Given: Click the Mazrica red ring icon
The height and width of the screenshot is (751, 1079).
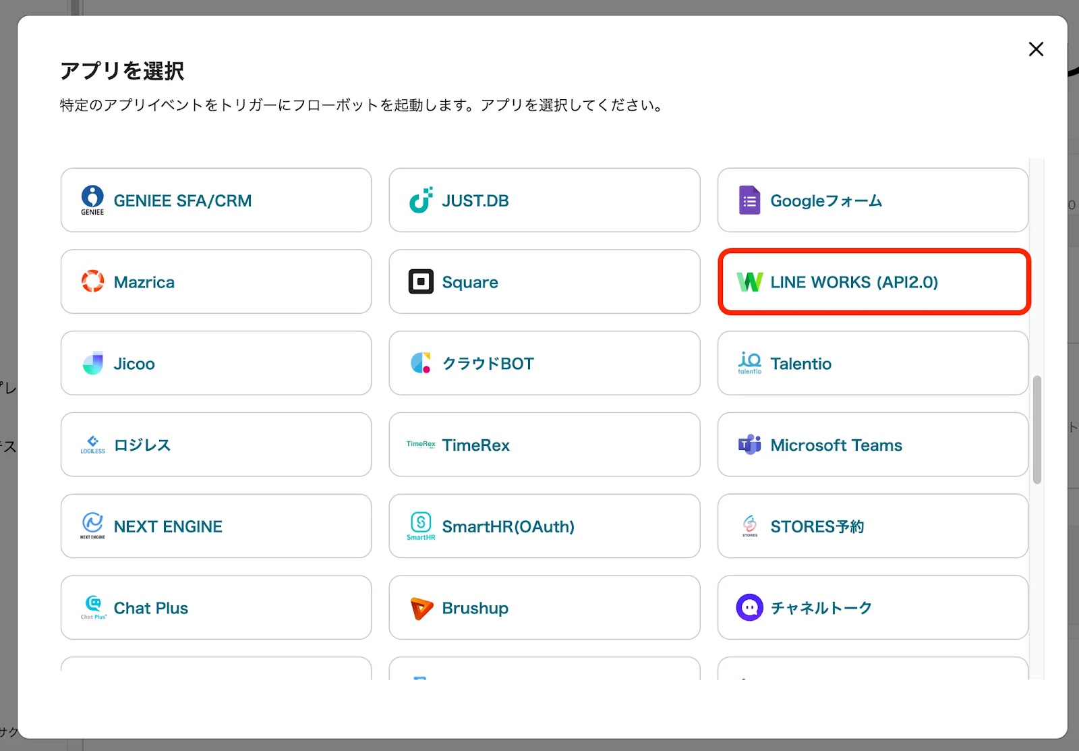Looking at the screenshot, I should (92, 281).
